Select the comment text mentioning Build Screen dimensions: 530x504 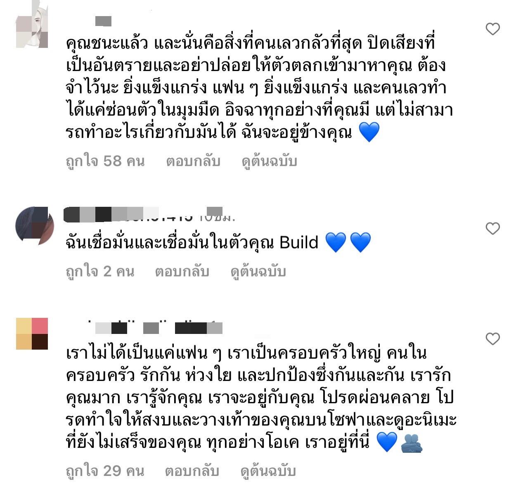(218, 242)
